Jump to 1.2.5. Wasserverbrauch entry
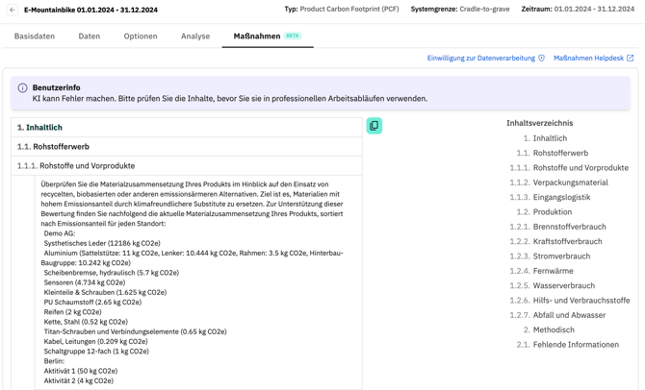The width and height of the screenshot is (645, 390). pyautogui.click(x=552, y=286)
